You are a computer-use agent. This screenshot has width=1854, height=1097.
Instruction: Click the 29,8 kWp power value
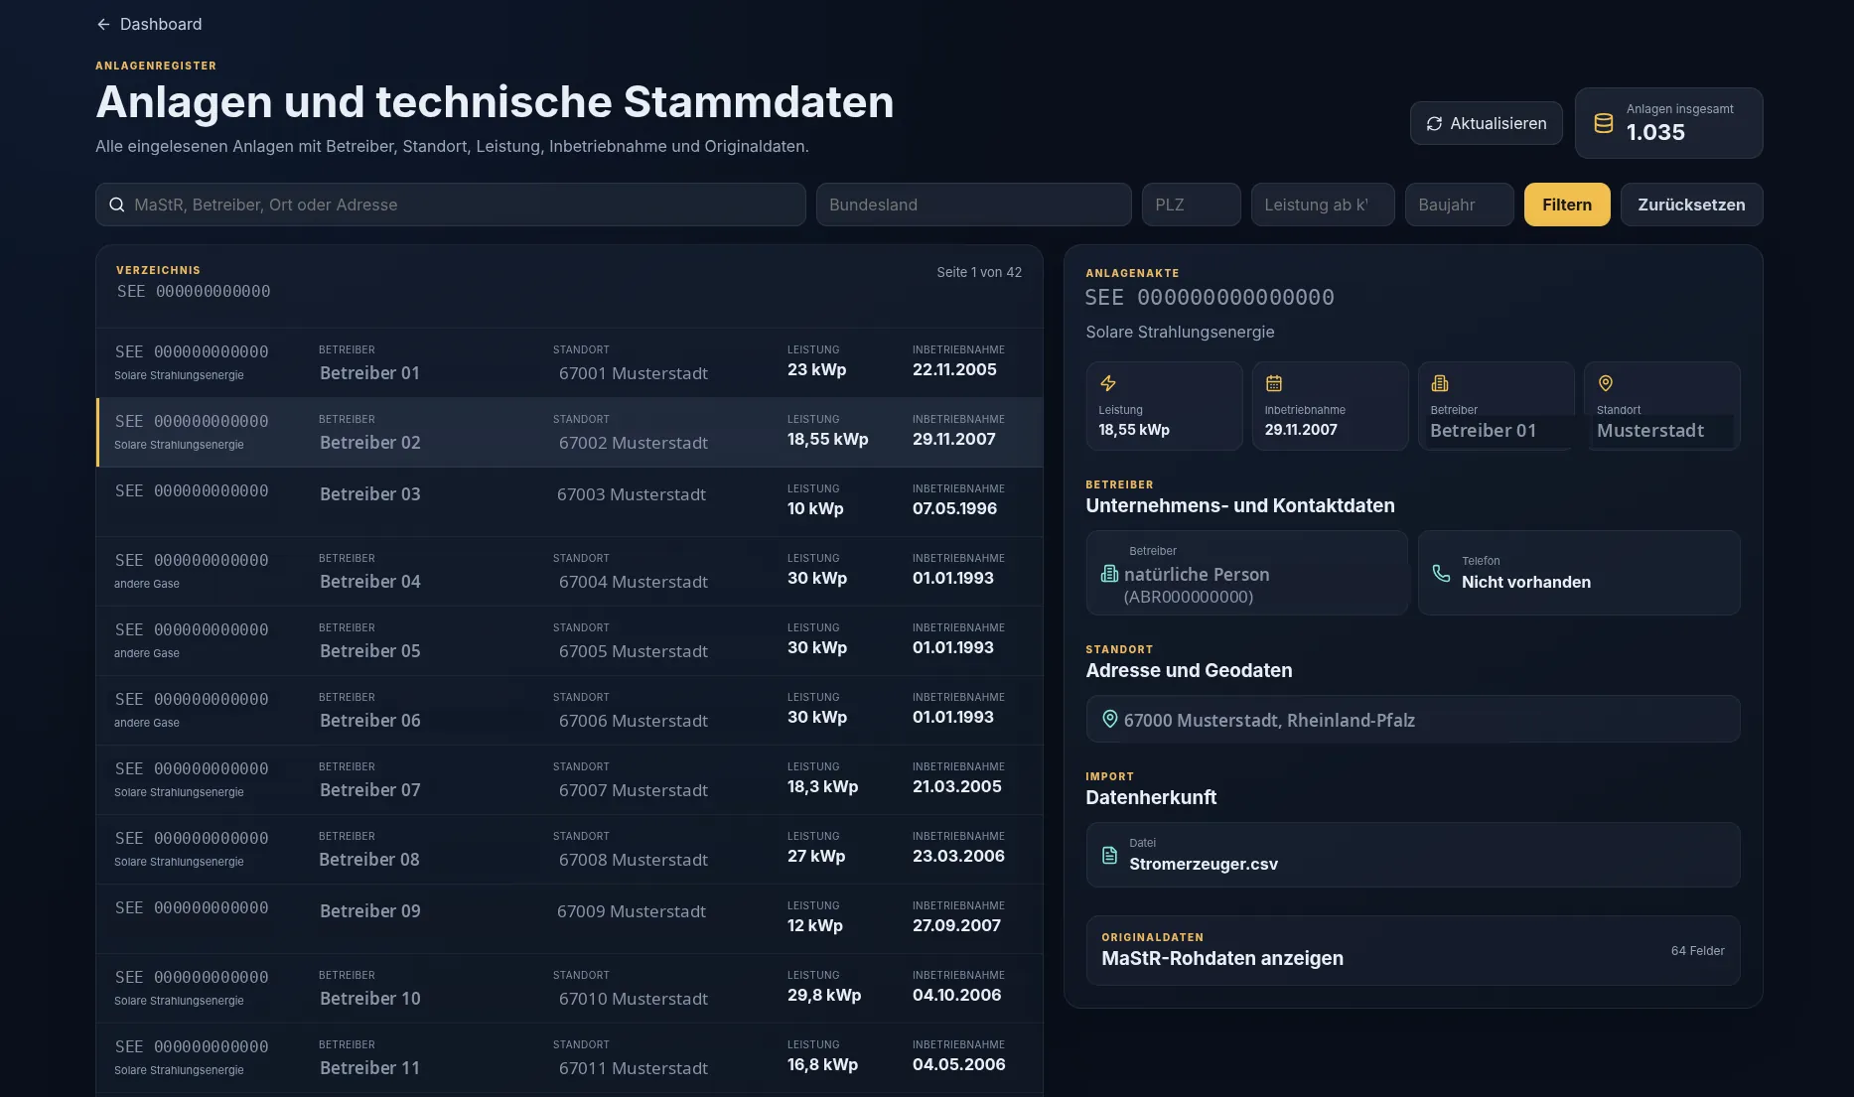[x=824, y=995]
